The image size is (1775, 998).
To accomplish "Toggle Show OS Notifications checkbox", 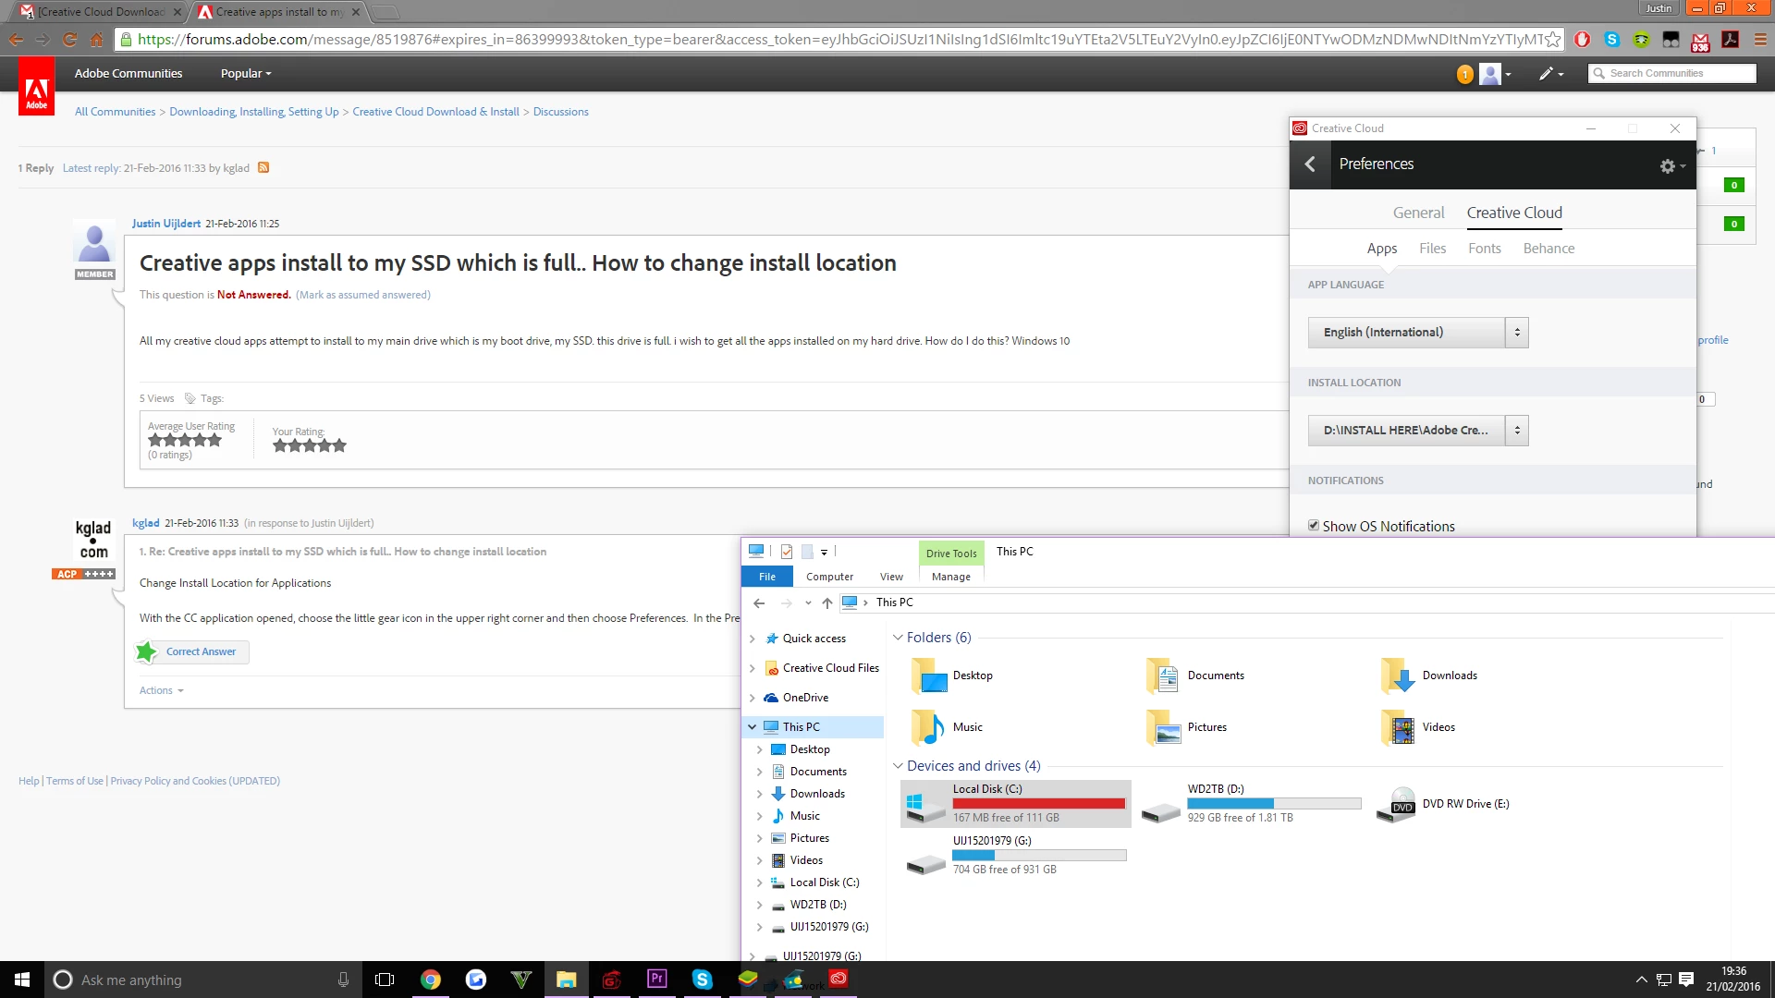I will pos(1314,526).
